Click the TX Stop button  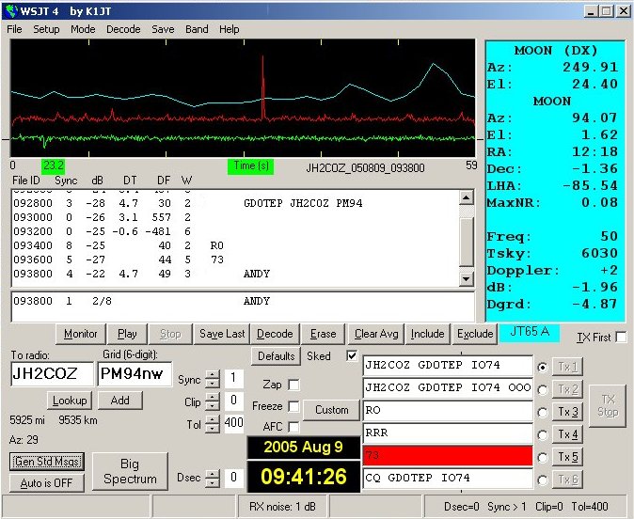[609, 405]
